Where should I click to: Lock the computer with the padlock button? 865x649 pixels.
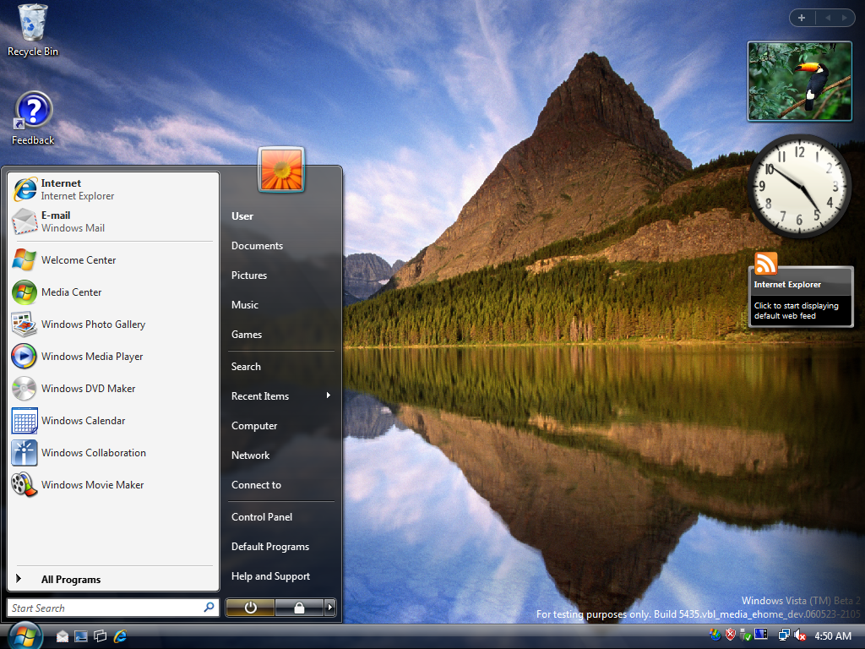(x=299, y=608)
